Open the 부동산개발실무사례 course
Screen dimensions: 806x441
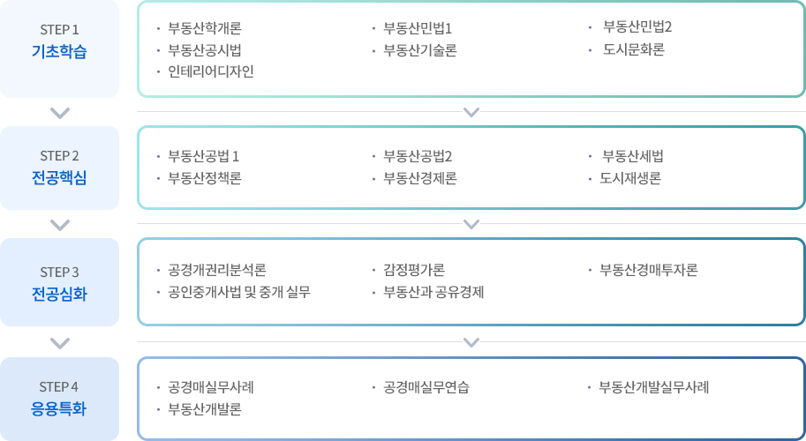pyautogui.click(x=654, y=387)
